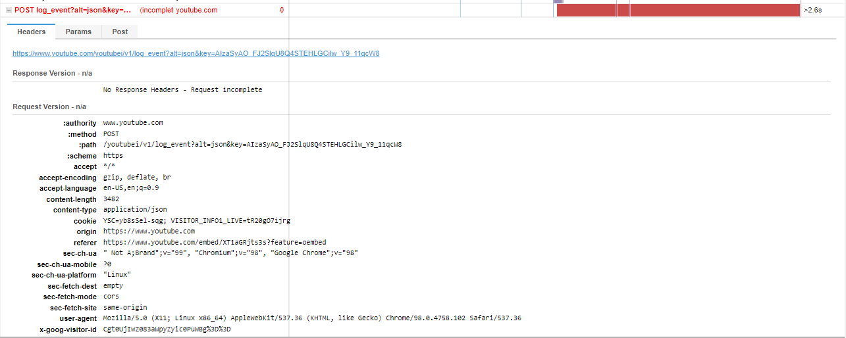846x338 pixels.
Task: Click the content-length value 3482
Action: point(111,199)
